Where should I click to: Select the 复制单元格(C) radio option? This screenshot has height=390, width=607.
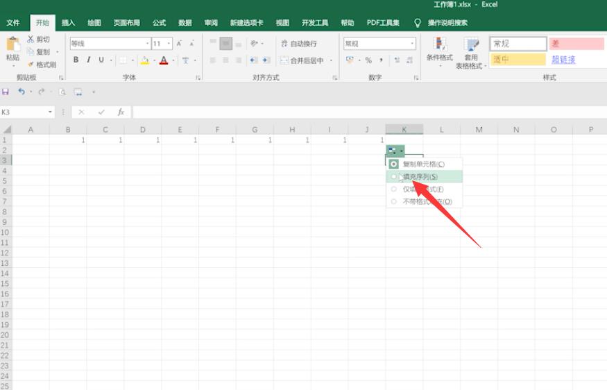[x=394, y=164]
